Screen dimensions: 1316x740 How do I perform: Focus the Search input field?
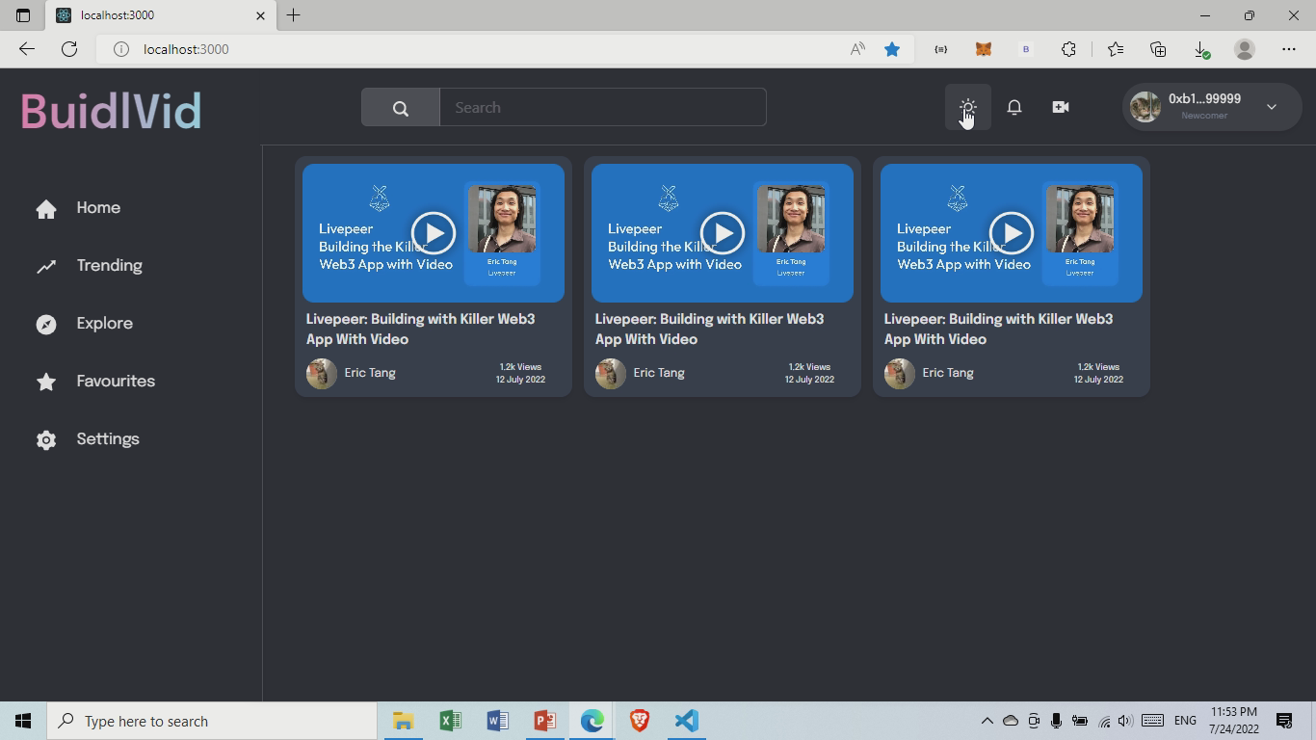(x=603, y=107)
